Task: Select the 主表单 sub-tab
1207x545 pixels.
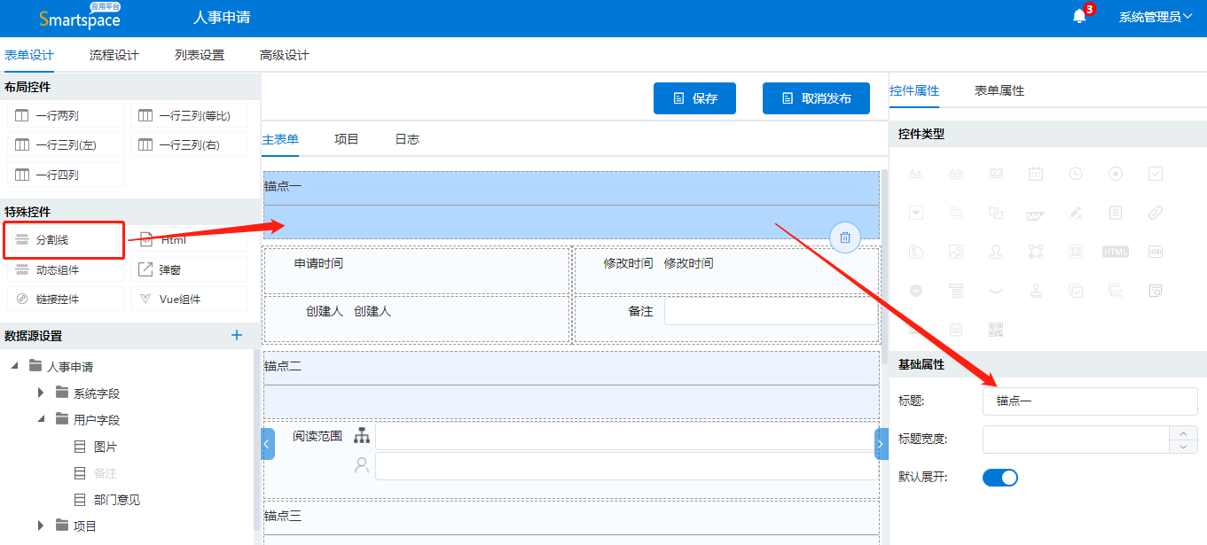Action: pos(280,139)
